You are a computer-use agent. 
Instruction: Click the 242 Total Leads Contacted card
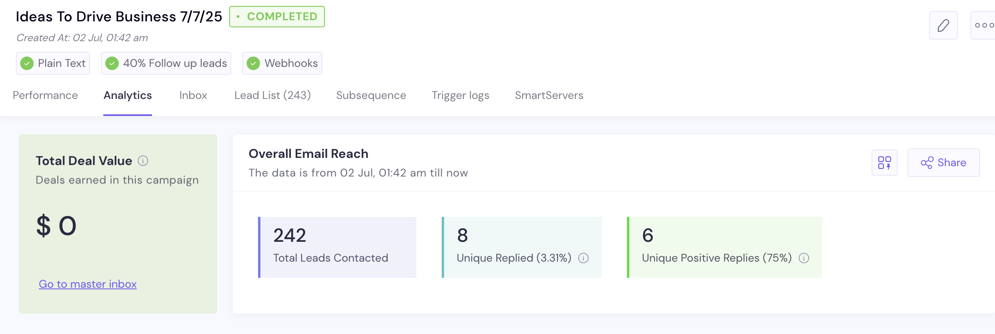[x=337, y=247]
